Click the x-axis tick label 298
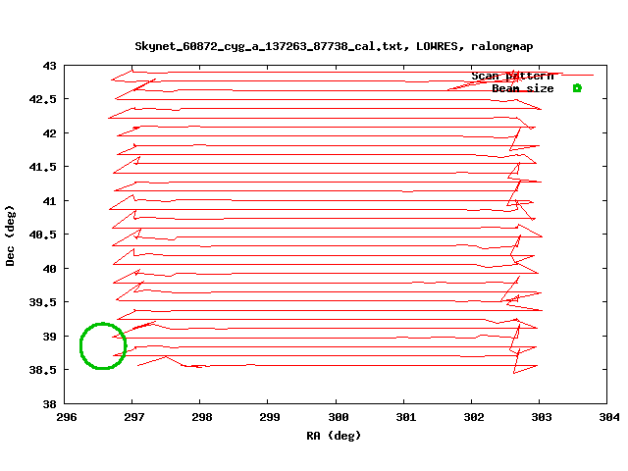The width and height of the screenshot is (628, 471). (x=202, y=417)
